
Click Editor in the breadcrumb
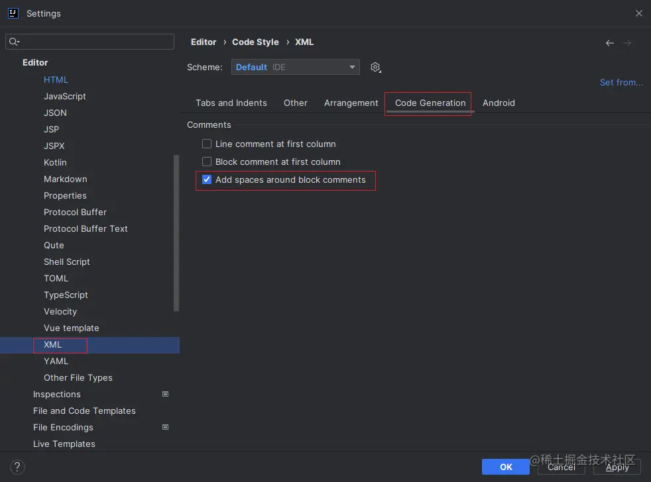[204, 42]
